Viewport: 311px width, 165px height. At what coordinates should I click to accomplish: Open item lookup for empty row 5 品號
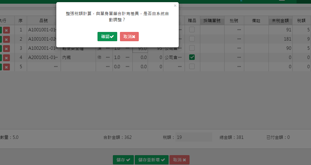coord(56,67)
